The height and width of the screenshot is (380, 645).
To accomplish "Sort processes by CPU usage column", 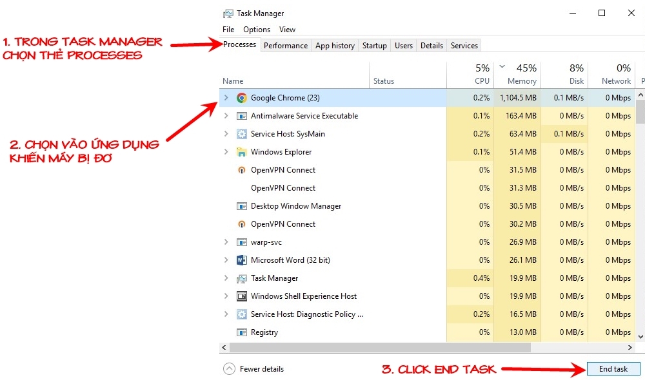I will pyautogui.click(x=470, y=75).
